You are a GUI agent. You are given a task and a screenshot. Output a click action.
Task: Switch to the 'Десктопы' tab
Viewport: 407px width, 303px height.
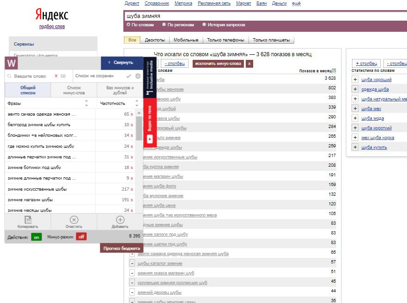click(x=155, y=40)
